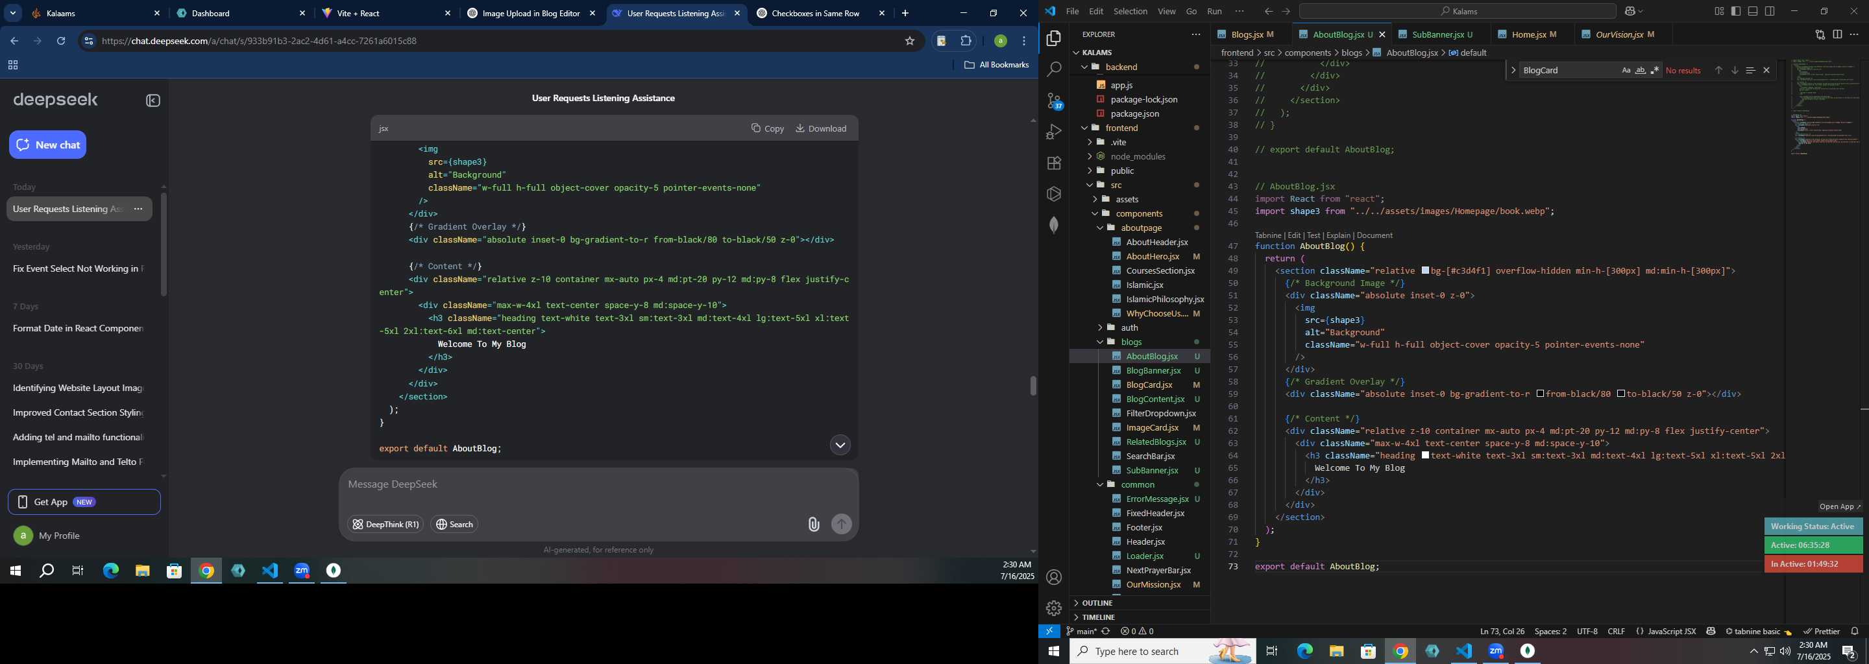Click the Explorer files icon in activity bar
This screenshot has height=664, width=1869.
(1053, 38)
